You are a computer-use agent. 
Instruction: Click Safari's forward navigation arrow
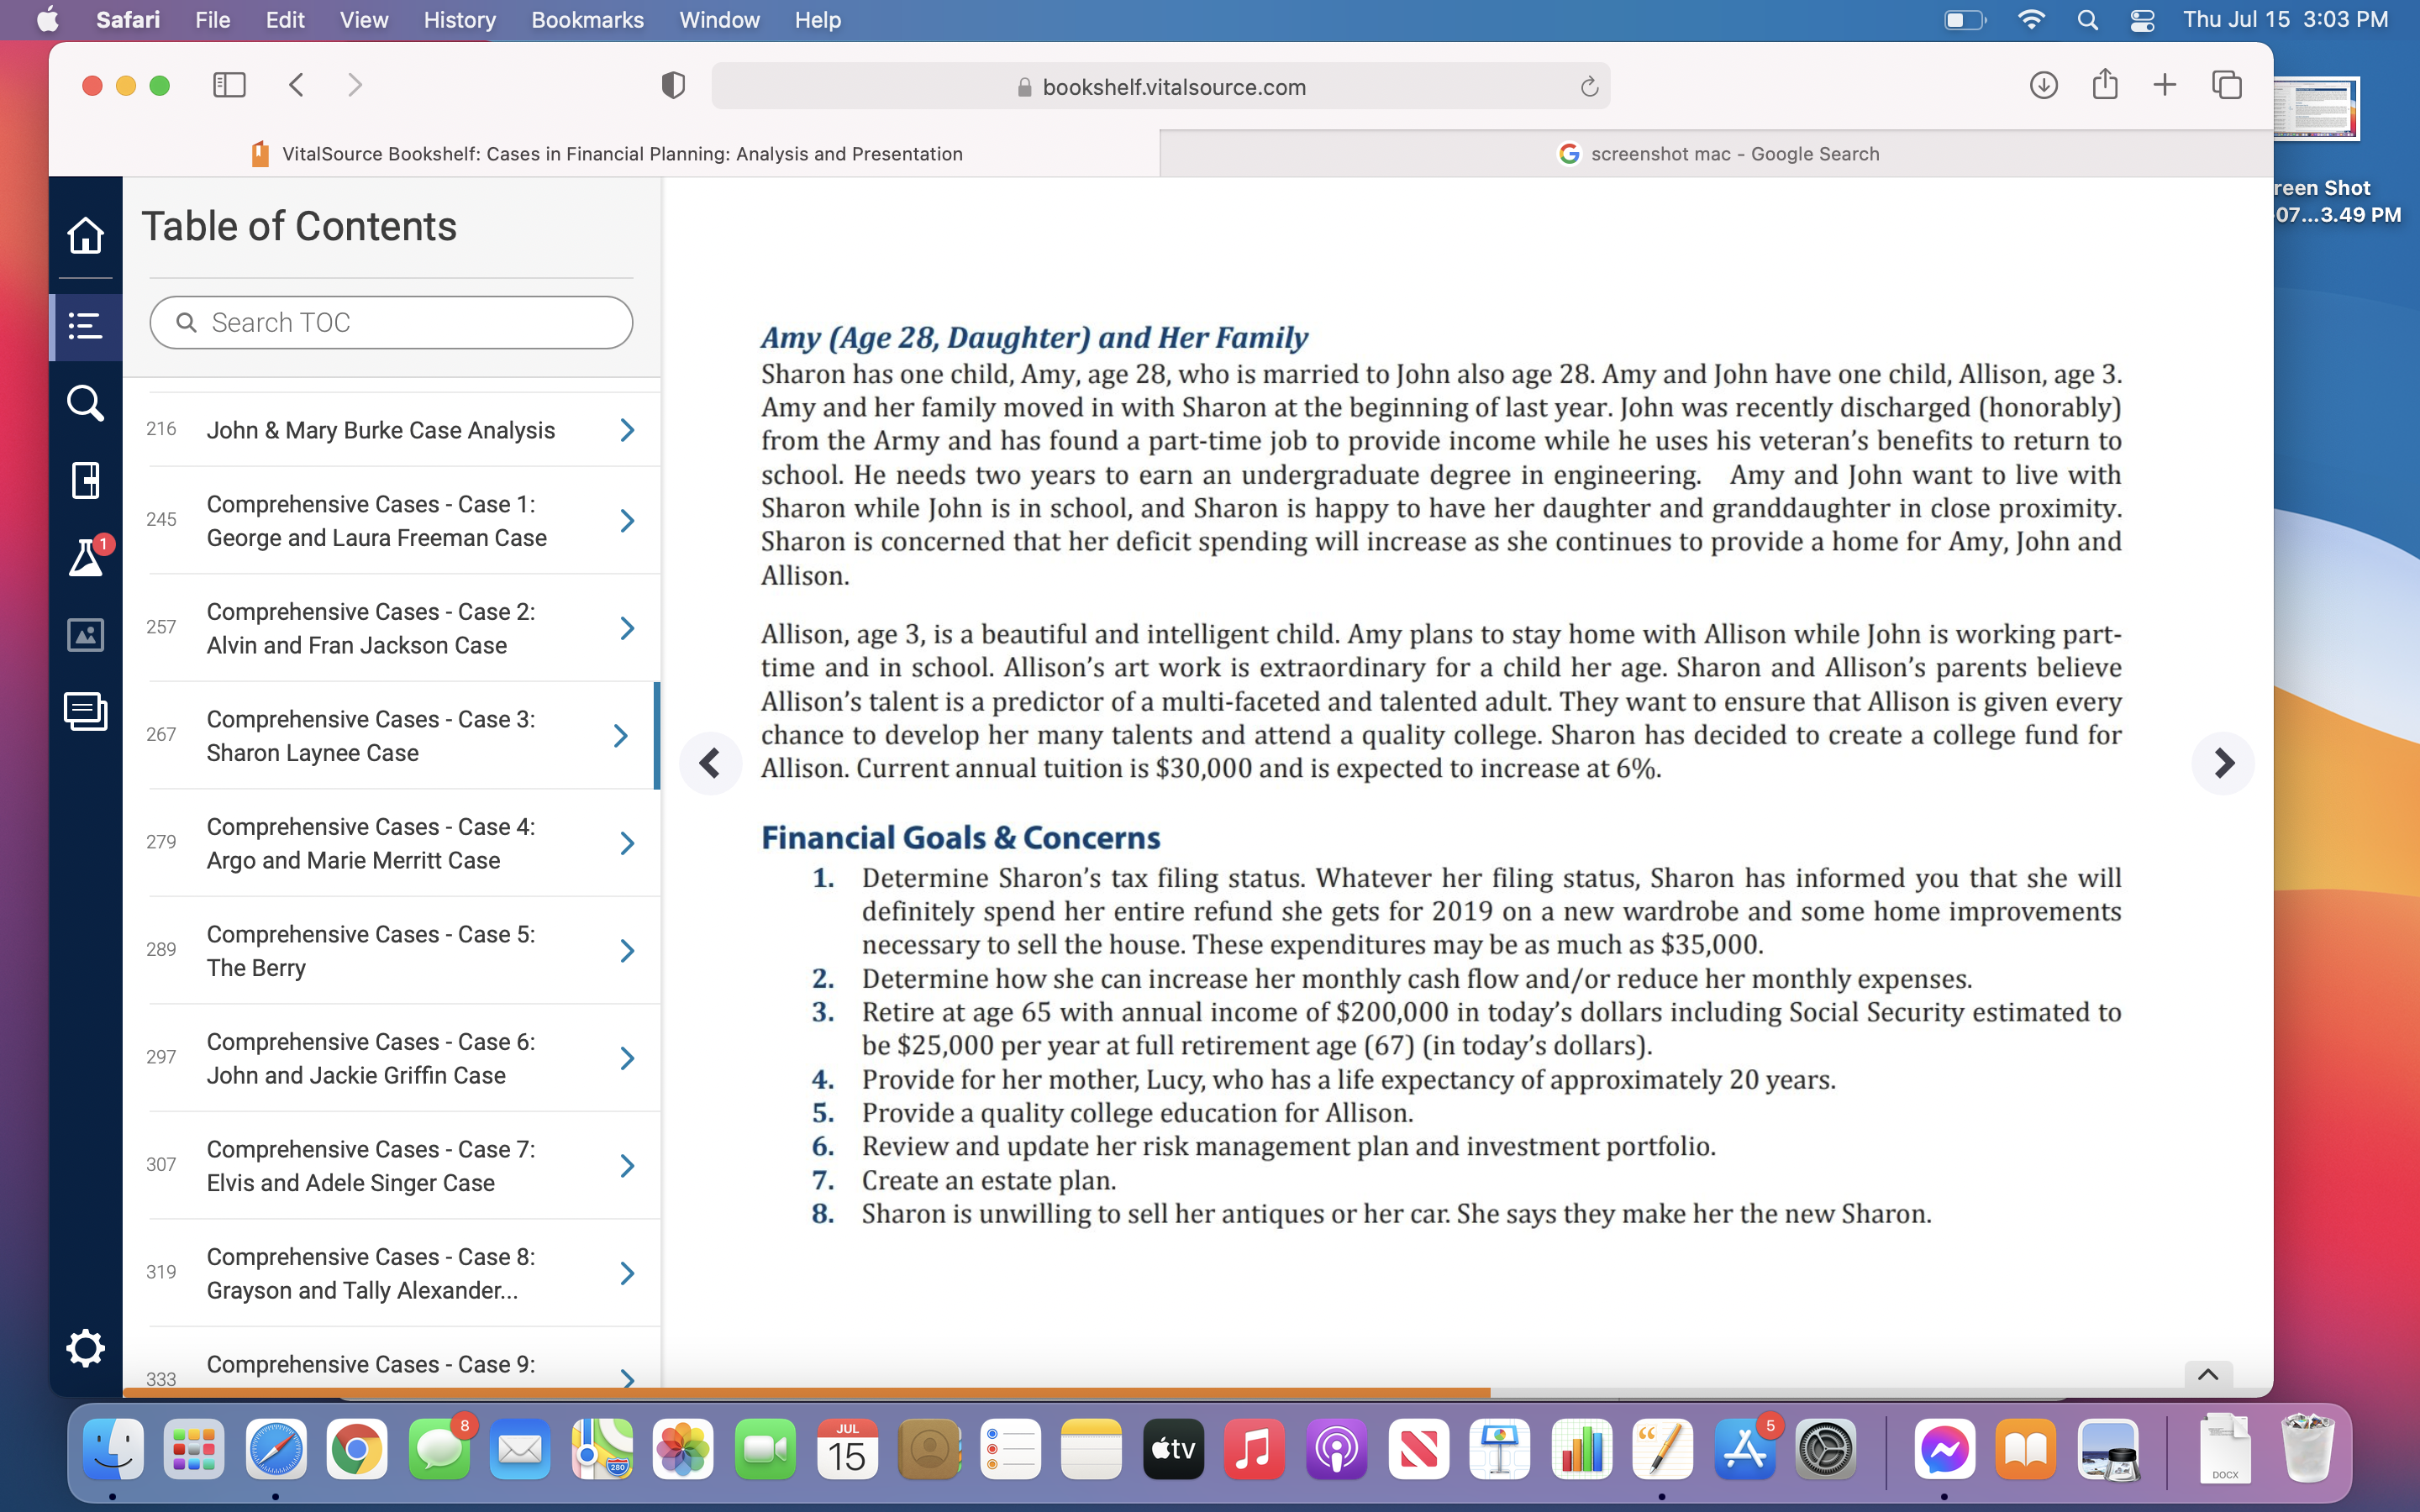[355, 86]
